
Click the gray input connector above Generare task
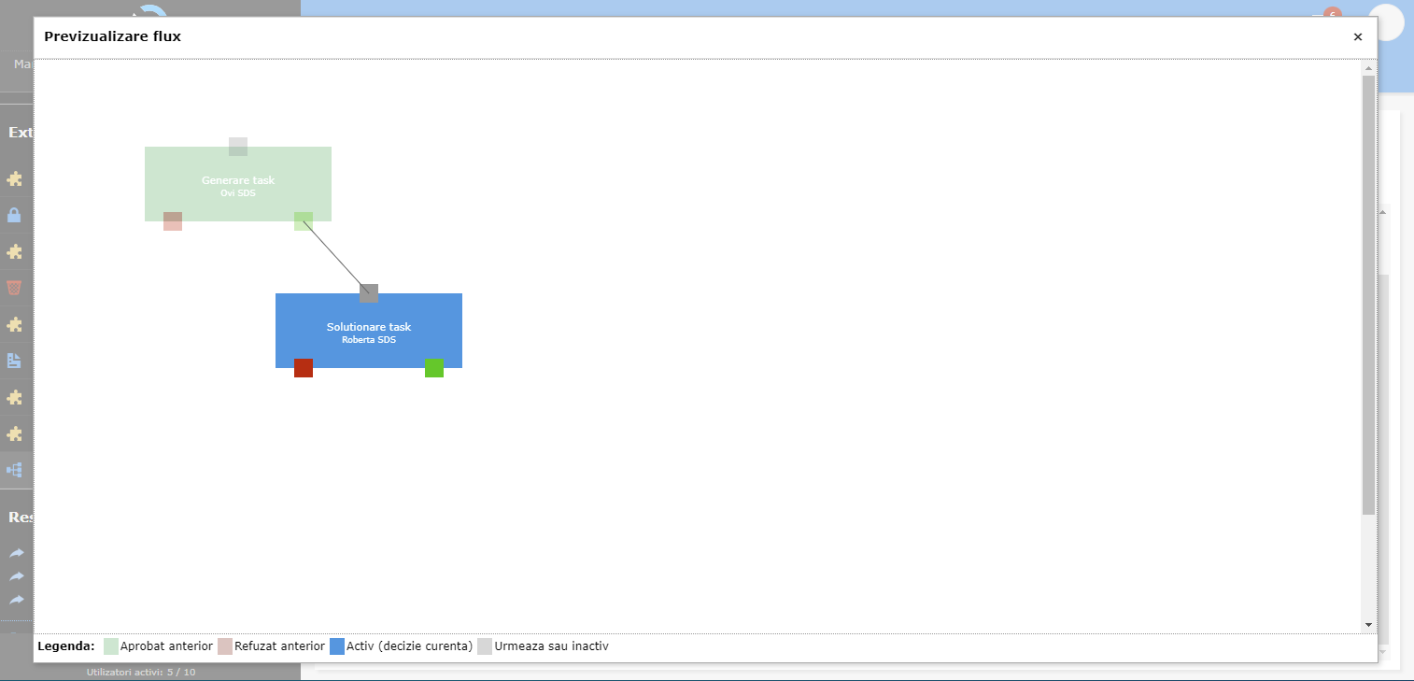click(238, 147)
